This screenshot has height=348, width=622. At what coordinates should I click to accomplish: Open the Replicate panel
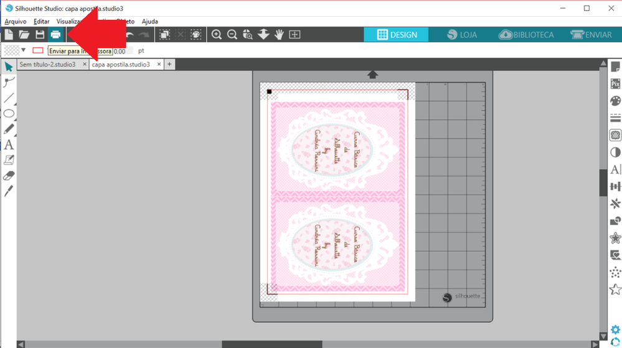pos(615,204)
